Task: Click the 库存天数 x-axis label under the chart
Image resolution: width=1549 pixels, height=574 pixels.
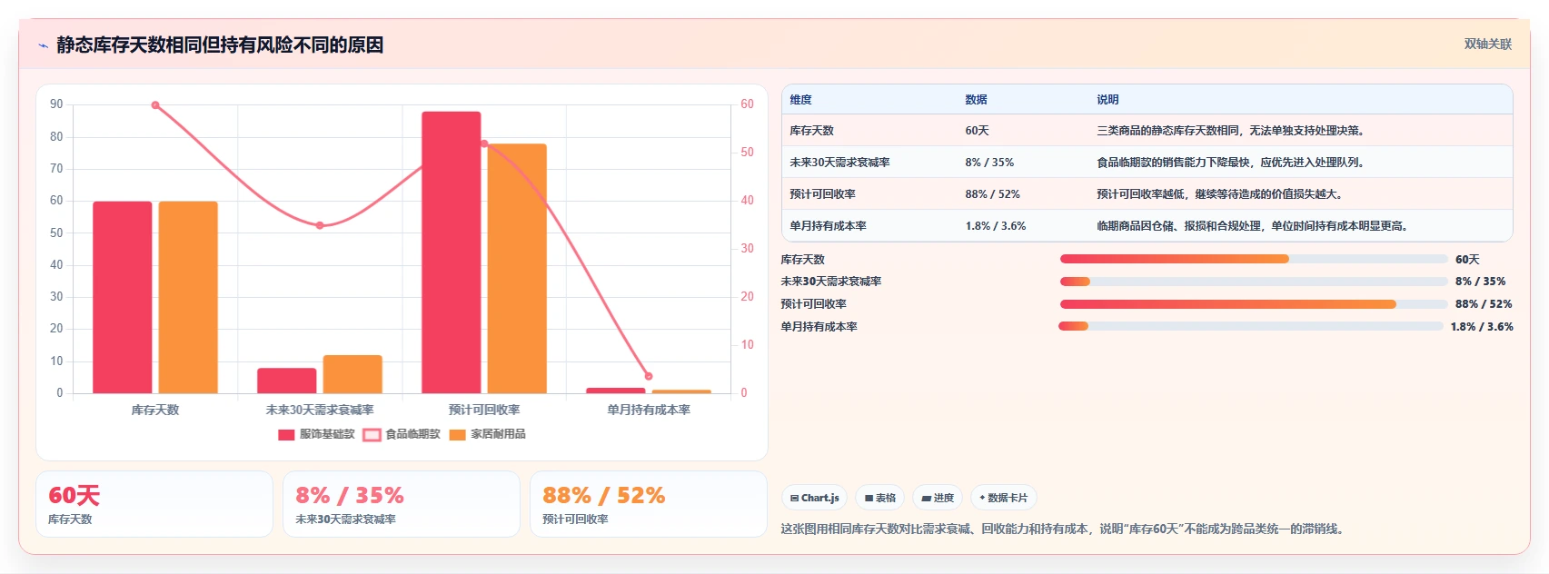Action: pos(155,411)
